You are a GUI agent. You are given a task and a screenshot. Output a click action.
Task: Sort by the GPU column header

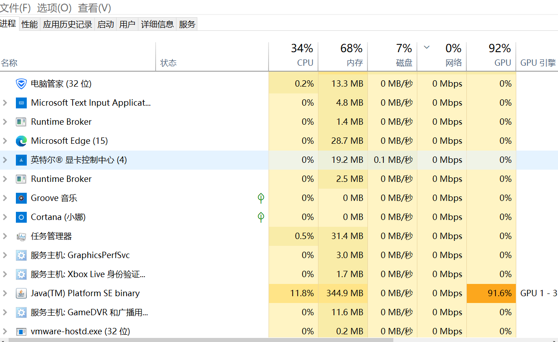(x=491, y=57)
